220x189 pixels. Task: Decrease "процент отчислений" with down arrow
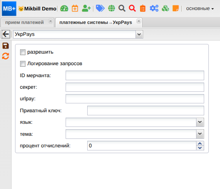pos(200,148)
